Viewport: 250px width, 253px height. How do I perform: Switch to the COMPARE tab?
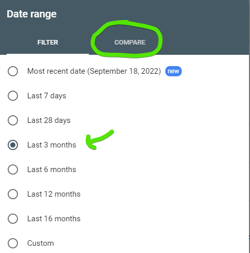click(x=130, y=43)
